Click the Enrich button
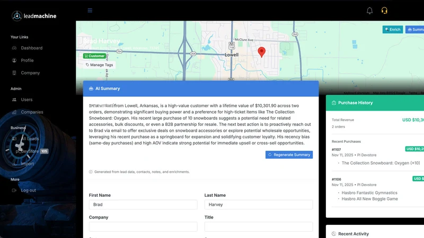 [393, 30]
